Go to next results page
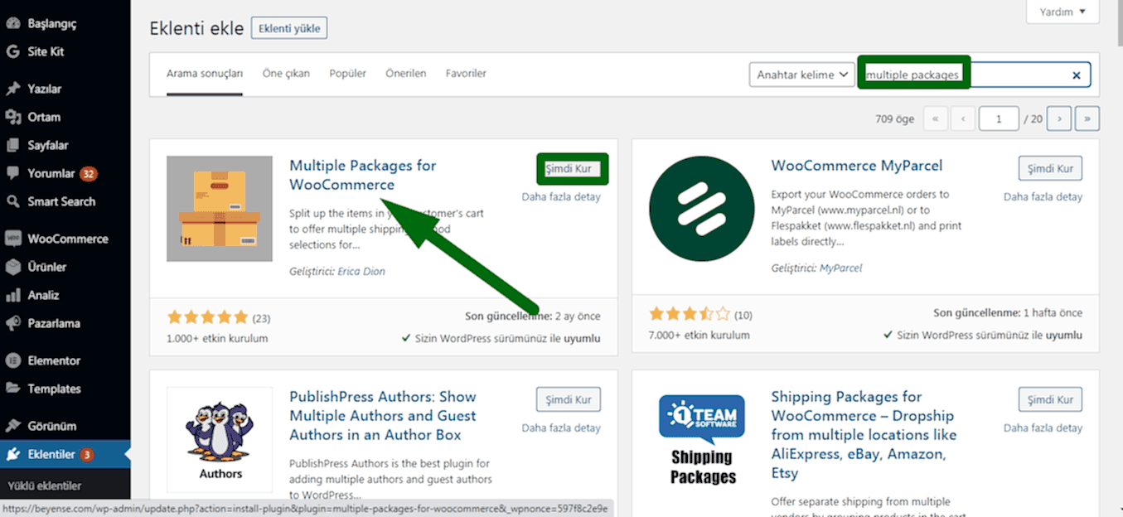The height and width of the screenshot is (517, 1123). (x=1059, y=118)
